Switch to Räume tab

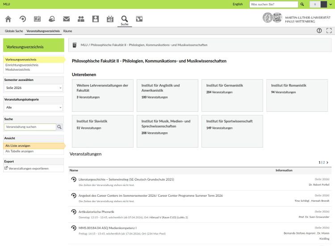tap(67, 31)
